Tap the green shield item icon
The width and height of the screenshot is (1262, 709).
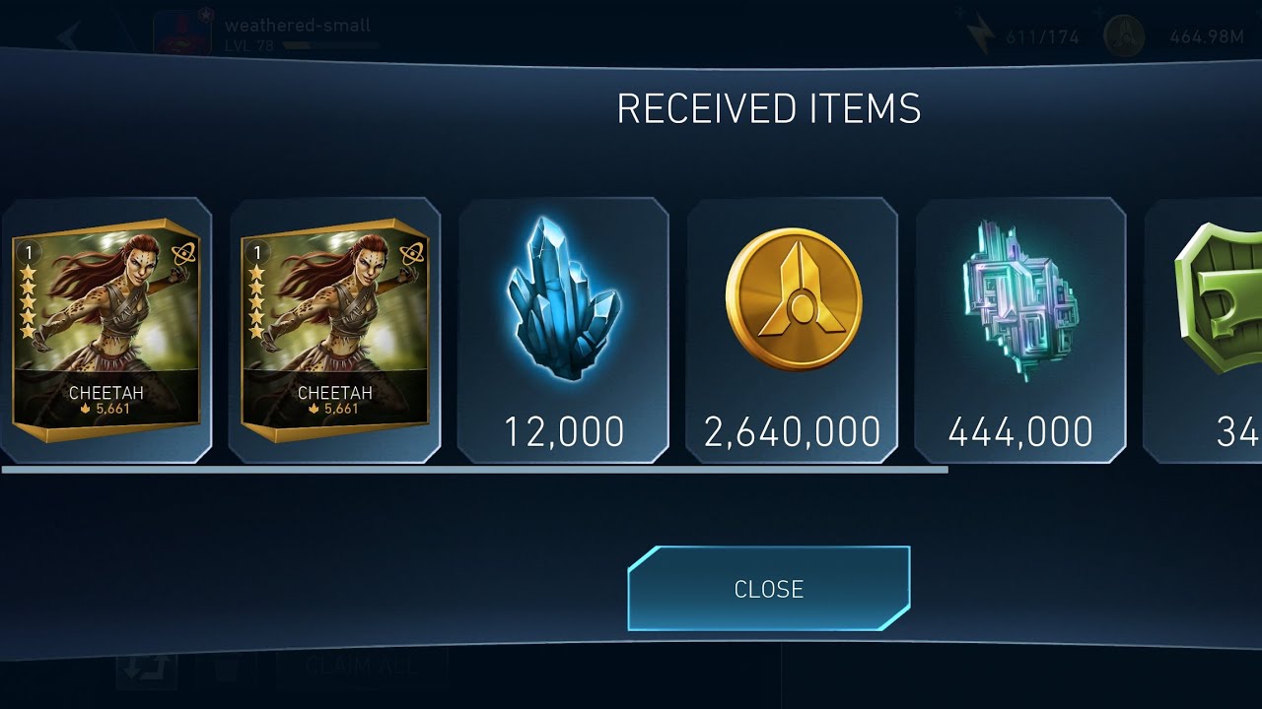coord(1218,299)
